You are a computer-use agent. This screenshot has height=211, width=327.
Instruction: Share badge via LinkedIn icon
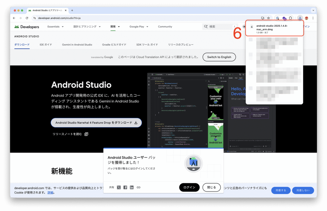pos(132,187)
